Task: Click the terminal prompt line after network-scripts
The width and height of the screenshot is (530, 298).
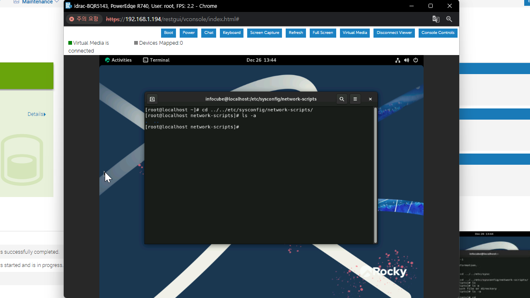Action: tap(192, 127)
